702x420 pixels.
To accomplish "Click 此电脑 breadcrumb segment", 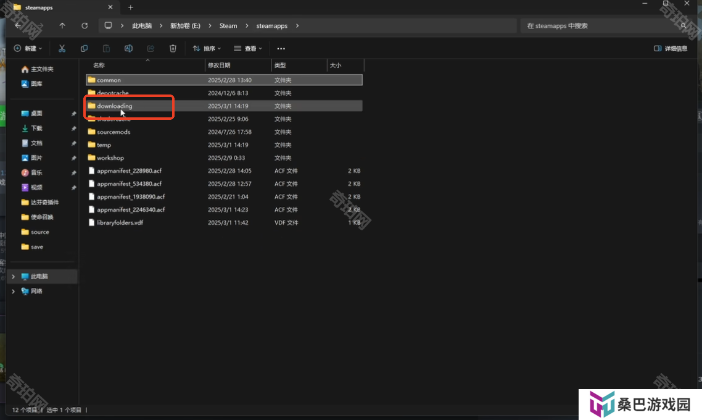I will click(142, 25).
